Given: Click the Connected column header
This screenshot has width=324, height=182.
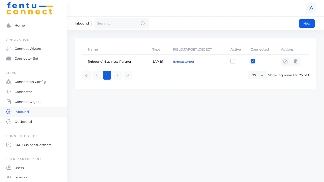Looking at the screenshot, I should [260, 50].
